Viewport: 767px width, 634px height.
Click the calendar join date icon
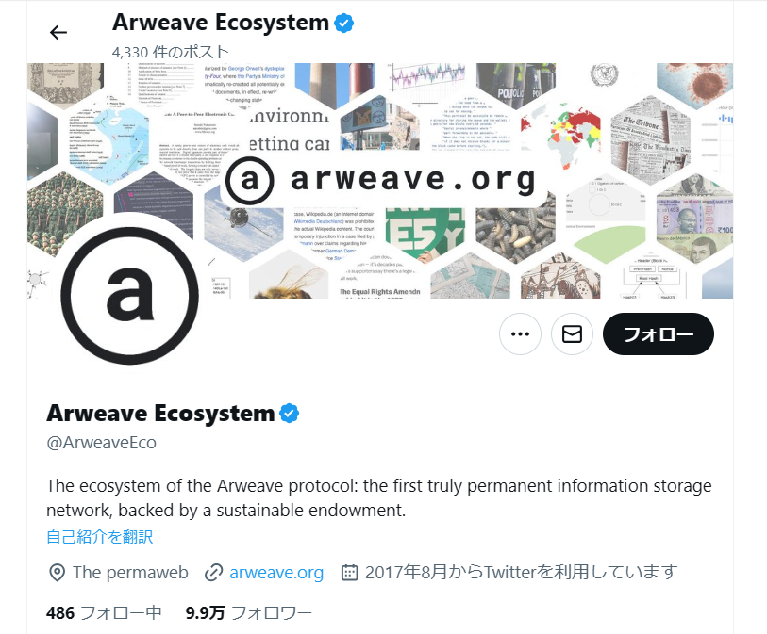349,573
